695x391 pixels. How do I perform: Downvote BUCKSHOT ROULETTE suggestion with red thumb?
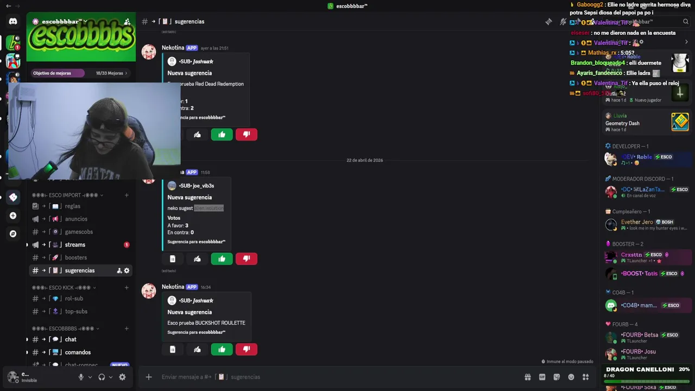click(247, 350)
